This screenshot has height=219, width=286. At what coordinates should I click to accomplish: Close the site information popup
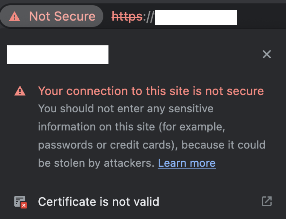pos(267,54)
